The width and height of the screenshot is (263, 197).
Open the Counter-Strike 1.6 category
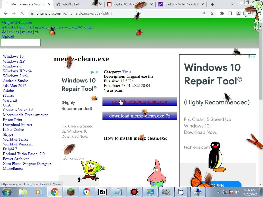(x=18, y=110)
